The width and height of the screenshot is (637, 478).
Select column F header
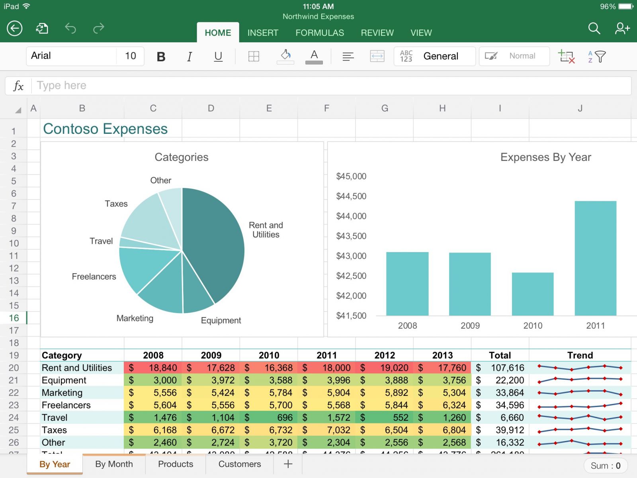click(326, 108)
